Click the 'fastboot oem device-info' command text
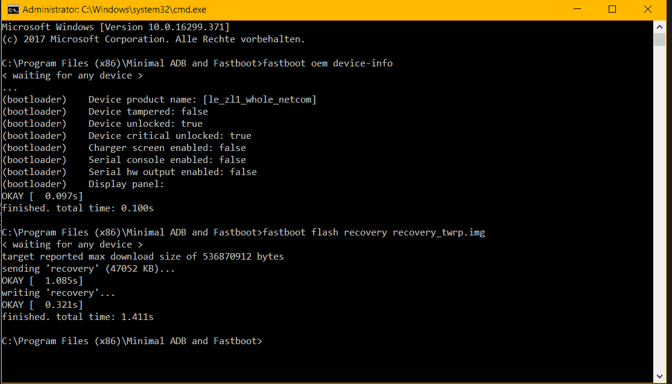 pos(328,63)
